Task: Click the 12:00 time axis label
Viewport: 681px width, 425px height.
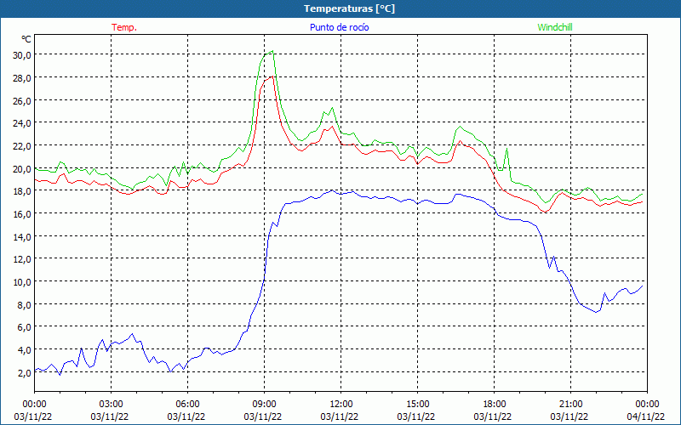Action: click(x=340, y=404)
